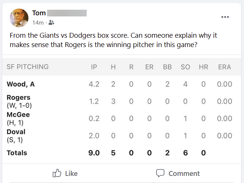Open the profile via the name Tom

[39, 13]
